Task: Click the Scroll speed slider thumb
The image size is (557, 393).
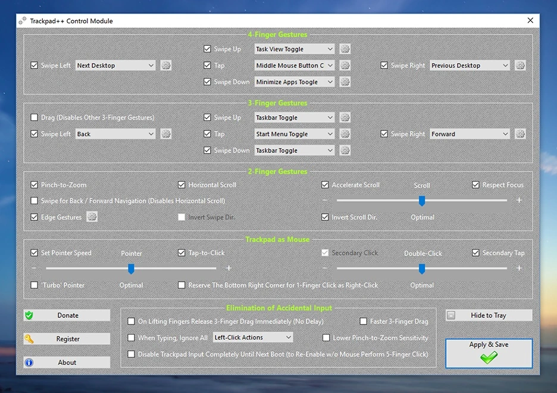Action: (x=422, y=201)
